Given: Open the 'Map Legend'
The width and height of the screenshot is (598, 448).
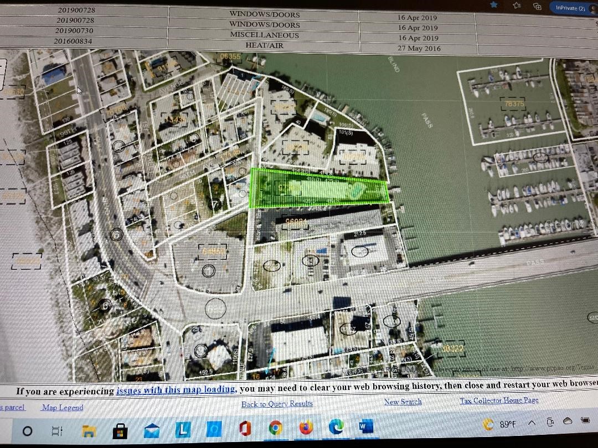Looking at the screenshot, I should click(62, 408).
